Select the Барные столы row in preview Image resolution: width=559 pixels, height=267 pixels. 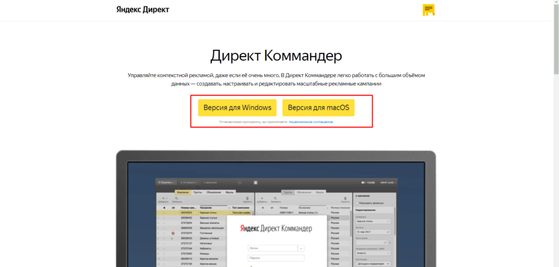tap(205, 212)
